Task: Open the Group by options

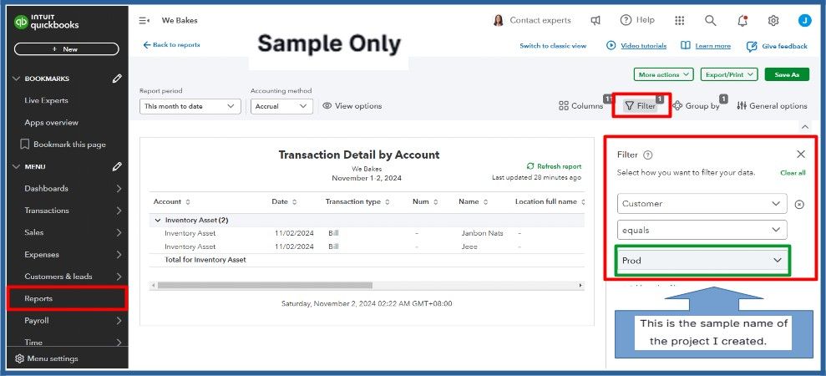Action: [696, 106]
